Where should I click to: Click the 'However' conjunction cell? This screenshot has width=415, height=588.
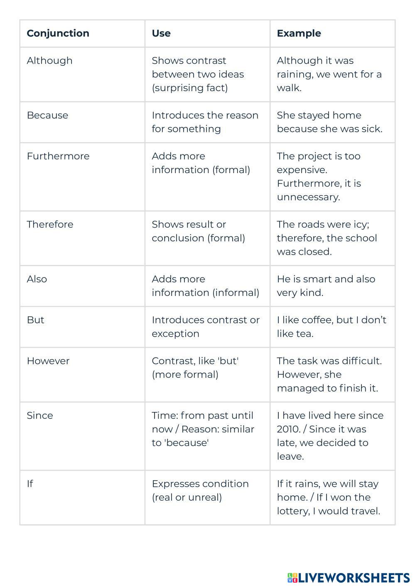[x=48, y=361]
